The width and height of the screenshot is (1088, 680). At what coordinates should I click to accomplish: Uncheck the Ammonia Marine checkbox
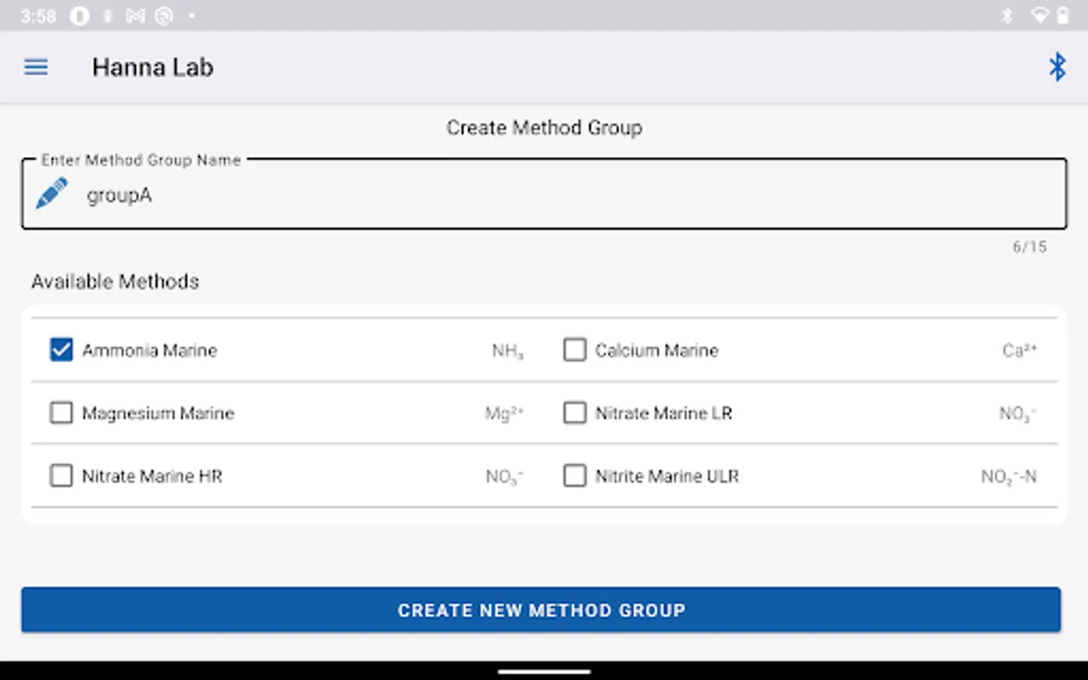61,350
